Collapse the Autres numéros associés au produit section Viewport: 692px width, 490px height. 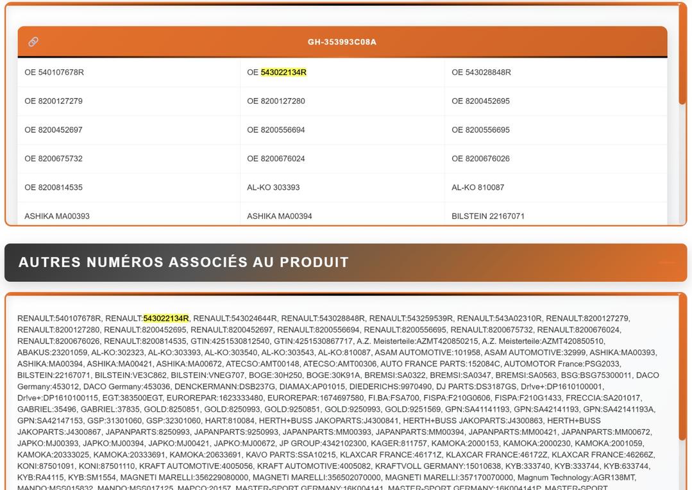(x=667, y=262)
